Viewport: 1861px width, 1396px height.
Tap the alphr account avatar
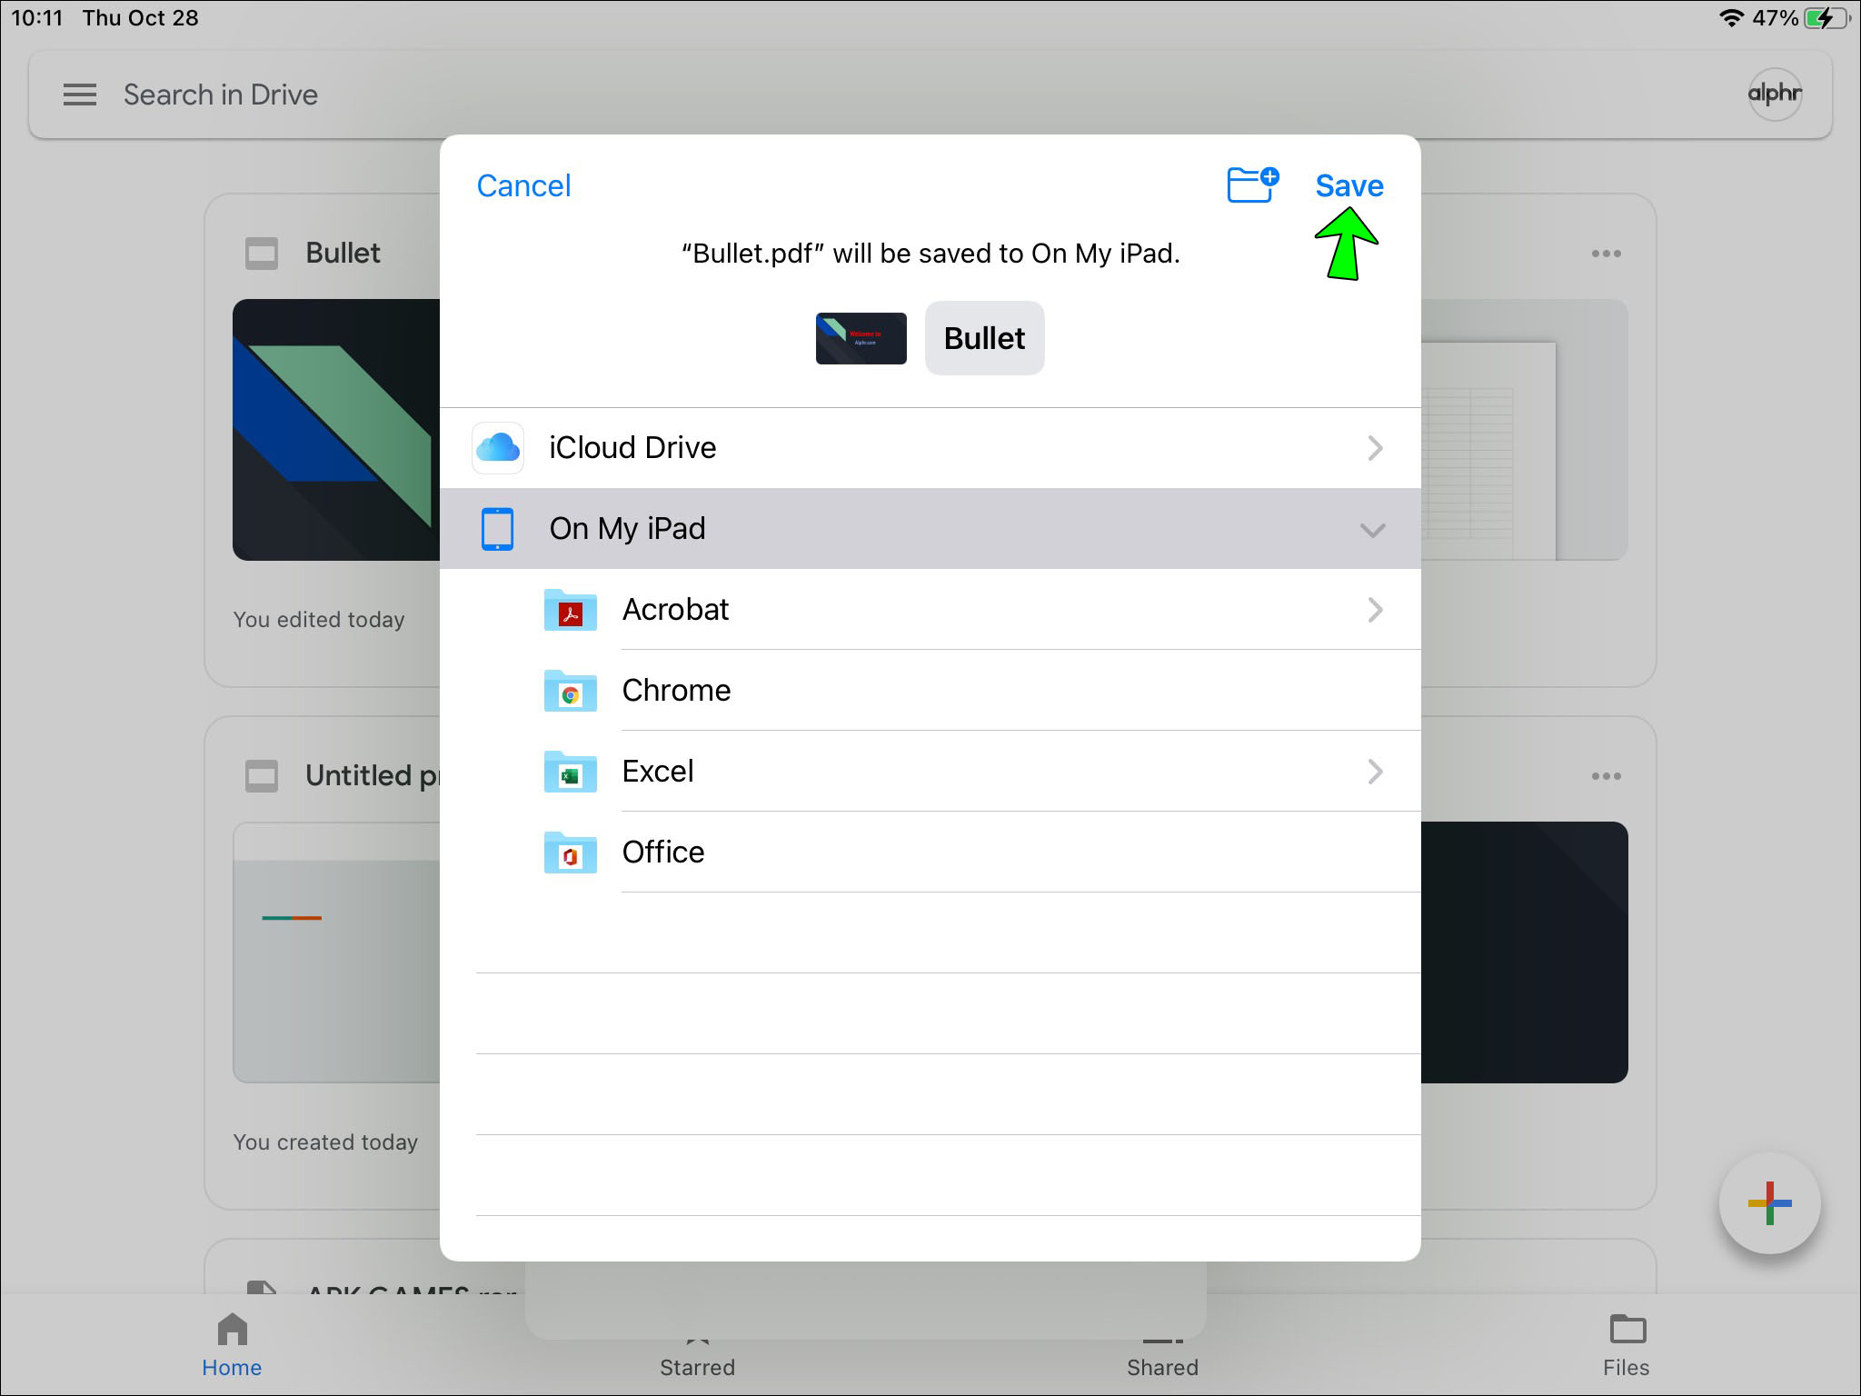pyautogui.click(x=1774, y=94)
